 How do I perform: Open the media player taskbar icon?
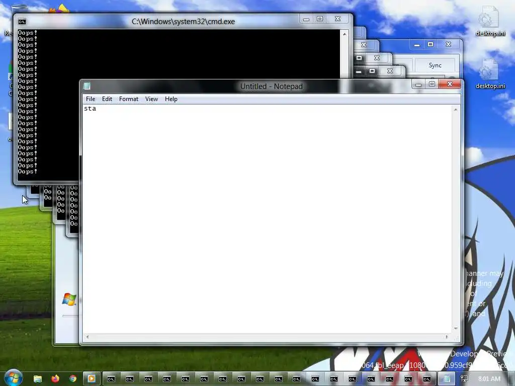click(92, 379)
